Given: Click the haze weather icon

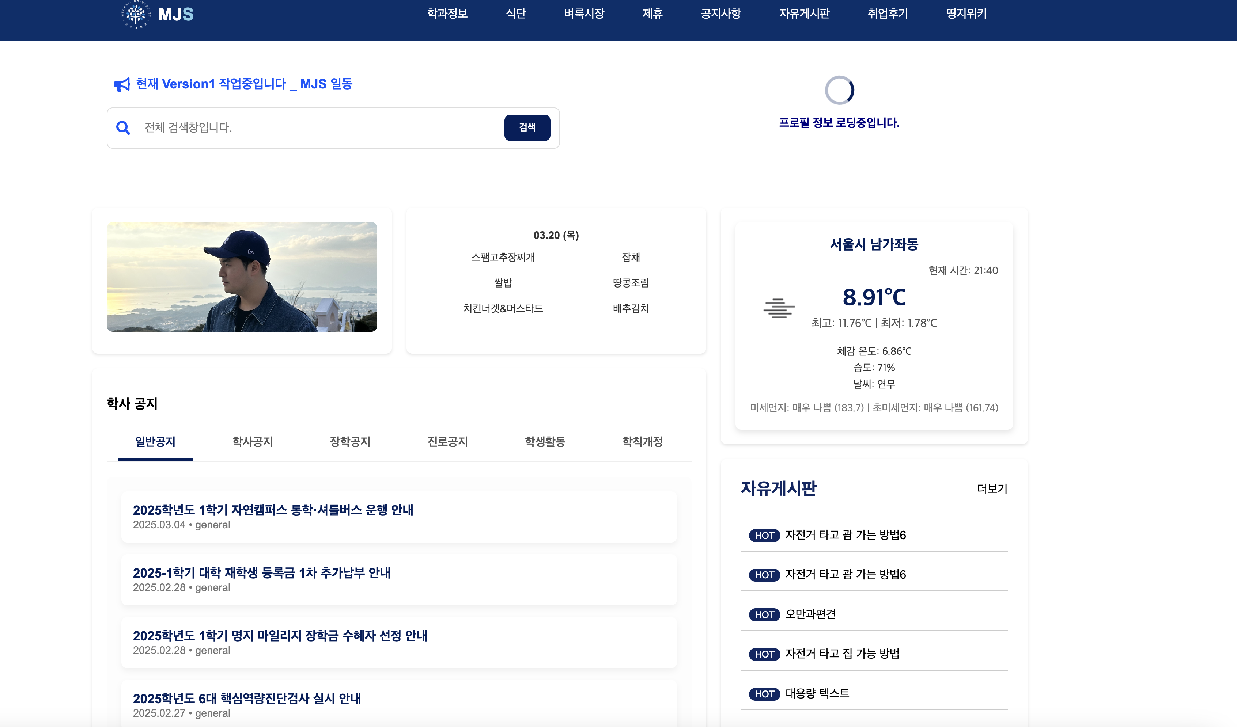Looking at the screenshot, I should [x=779, y=309].
